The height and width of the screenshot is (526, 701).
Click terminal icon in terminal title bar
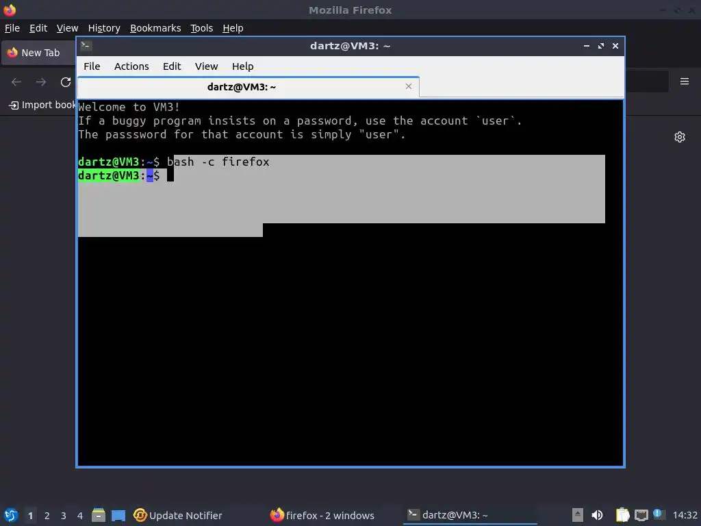coord(86,46)
